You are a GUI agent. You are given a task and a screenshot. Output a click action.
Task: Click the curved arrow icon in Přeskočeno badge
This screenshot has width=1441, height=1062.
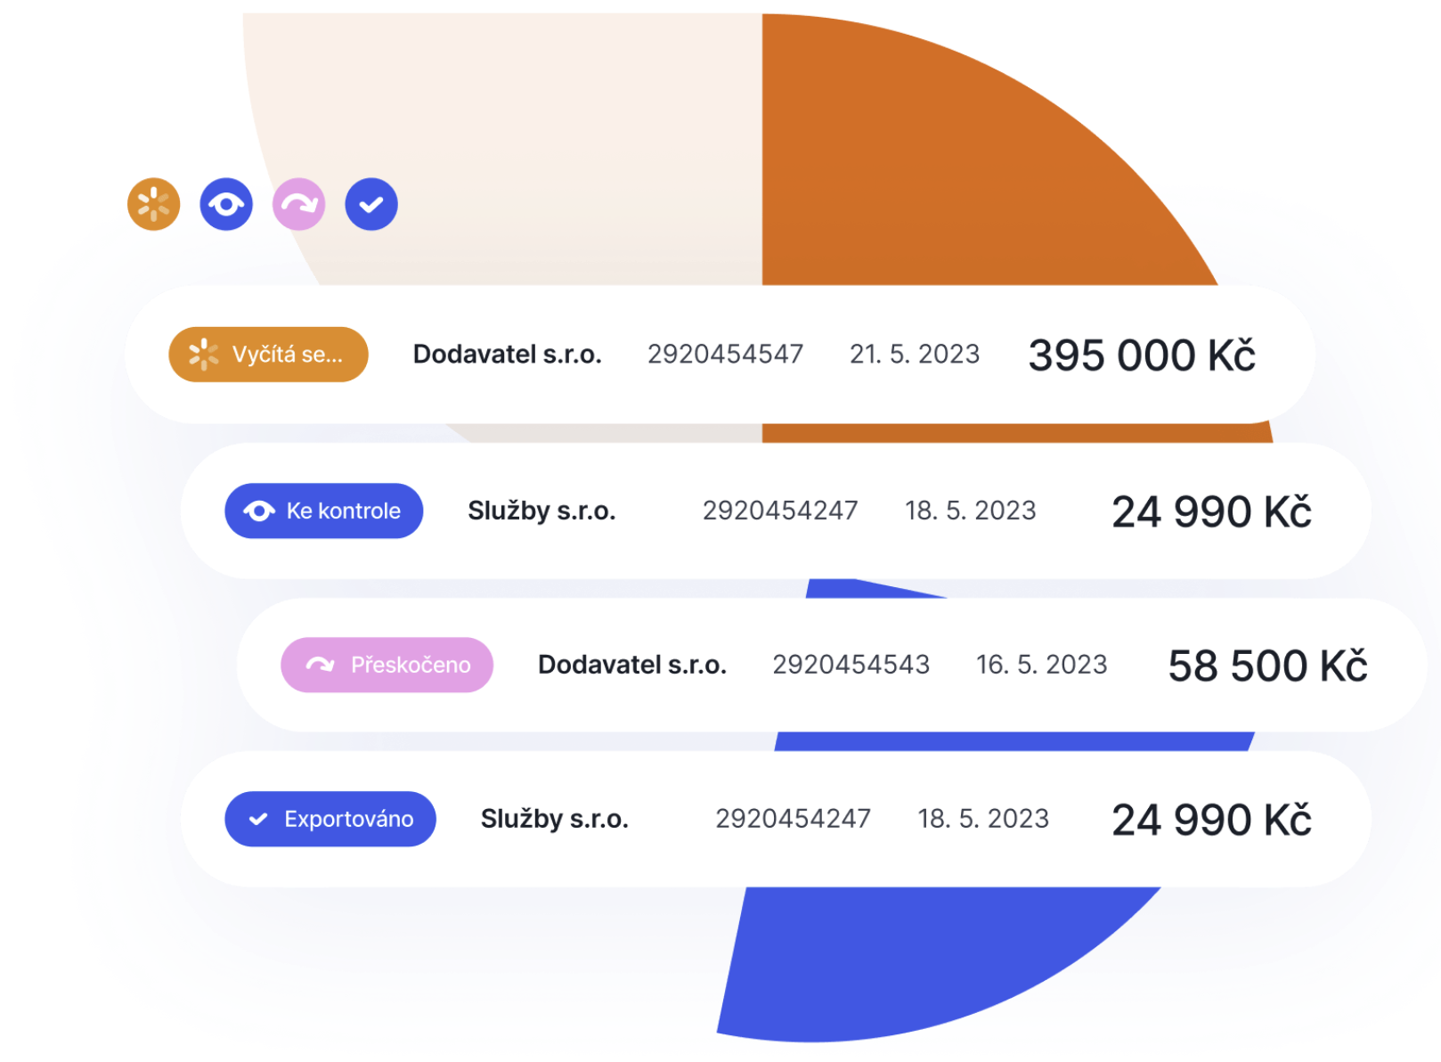(320, 665)
